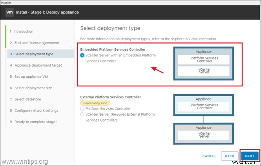Click the Embedded Platform Services Controller heading
Screen dimensions: 261x166
(x=113, y=49)
